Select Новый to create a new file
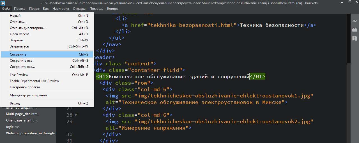Screen dimensions: 359x143 15,16
